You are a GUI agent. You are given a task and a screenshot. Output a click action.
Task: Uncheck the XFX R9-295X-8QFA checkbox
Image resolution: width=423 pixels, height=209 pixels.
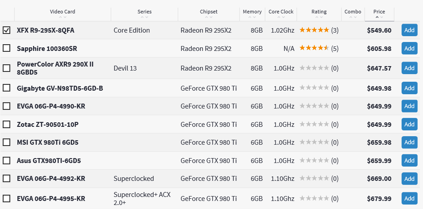pyautogui.click(x=7, y=30)
